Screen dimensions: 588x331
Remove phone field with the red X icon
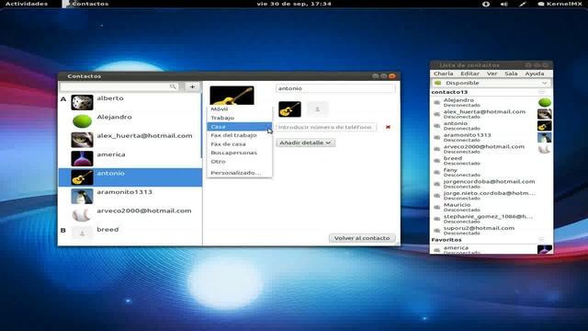pyautogui.click(x=388, y=127)
